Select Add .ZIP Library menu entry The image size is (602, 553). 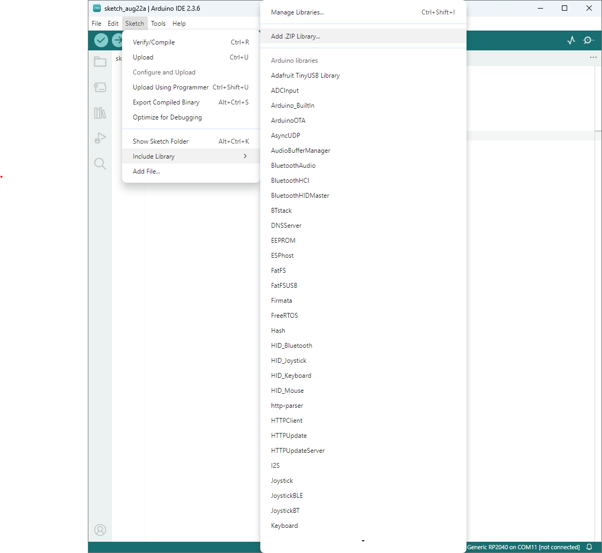pos(296,36)
